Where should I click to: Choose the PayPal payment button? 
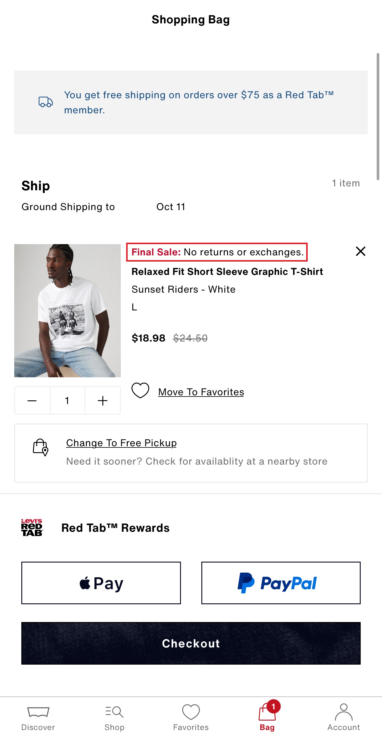pyautogui.click(x=281, y=583)
